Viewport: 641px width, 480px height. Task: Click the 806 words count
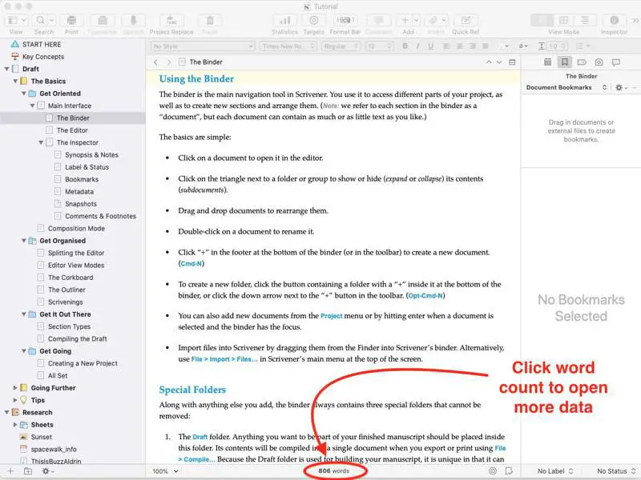[334, 471]
